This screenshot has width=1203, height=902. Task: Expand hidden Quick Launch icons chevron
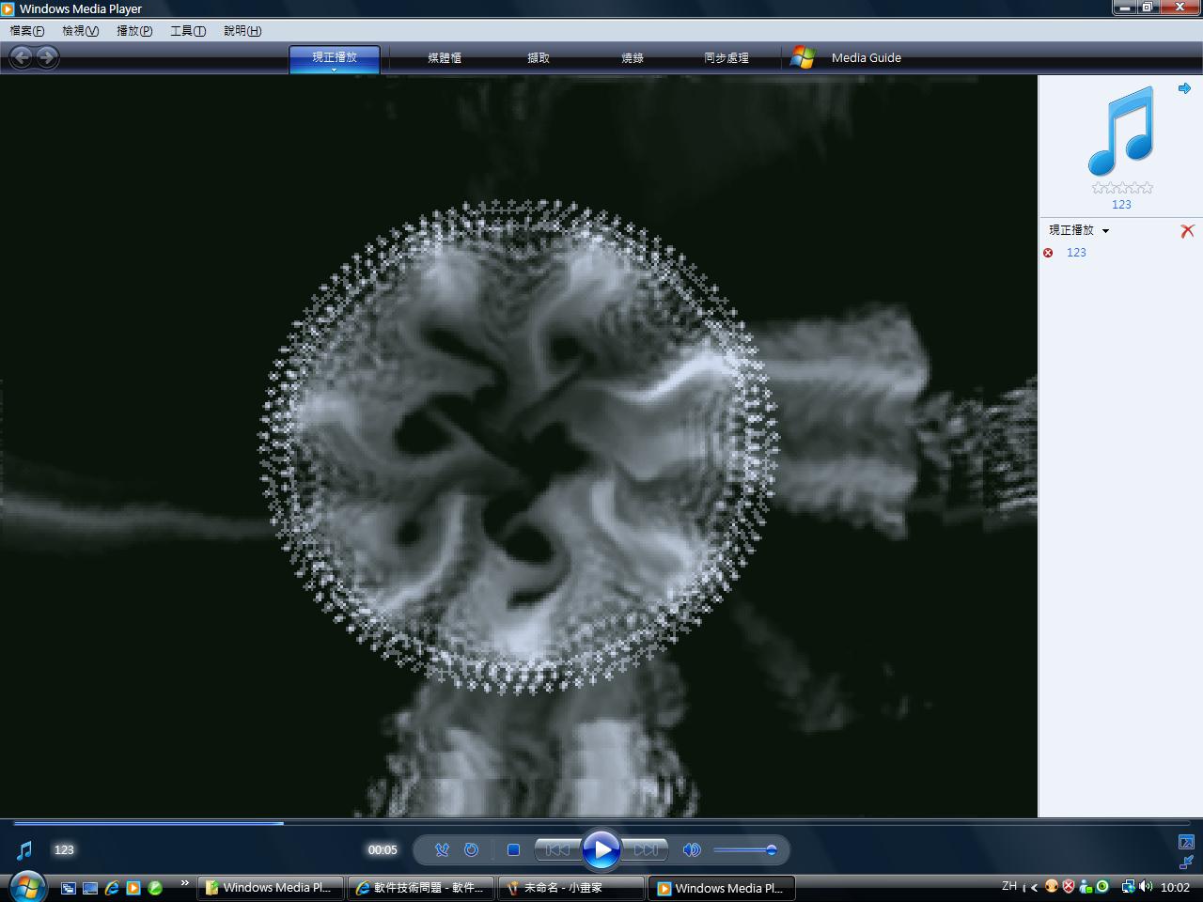tap(185, 882)
